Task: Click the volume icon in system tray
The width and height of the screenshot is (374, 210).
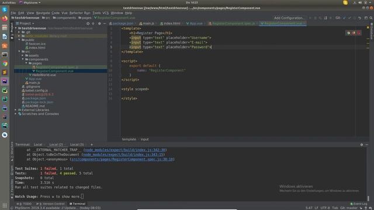Action: (360, 2)
